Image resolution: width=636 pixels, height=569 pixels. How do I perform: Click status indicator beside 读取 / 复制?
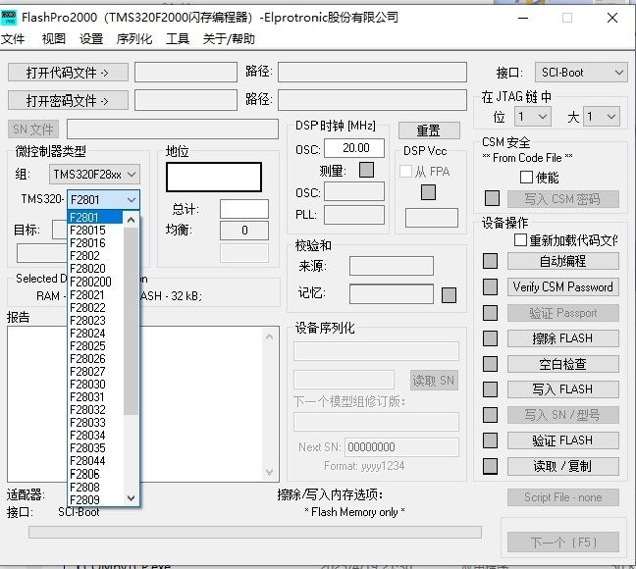tap(490, 466)
